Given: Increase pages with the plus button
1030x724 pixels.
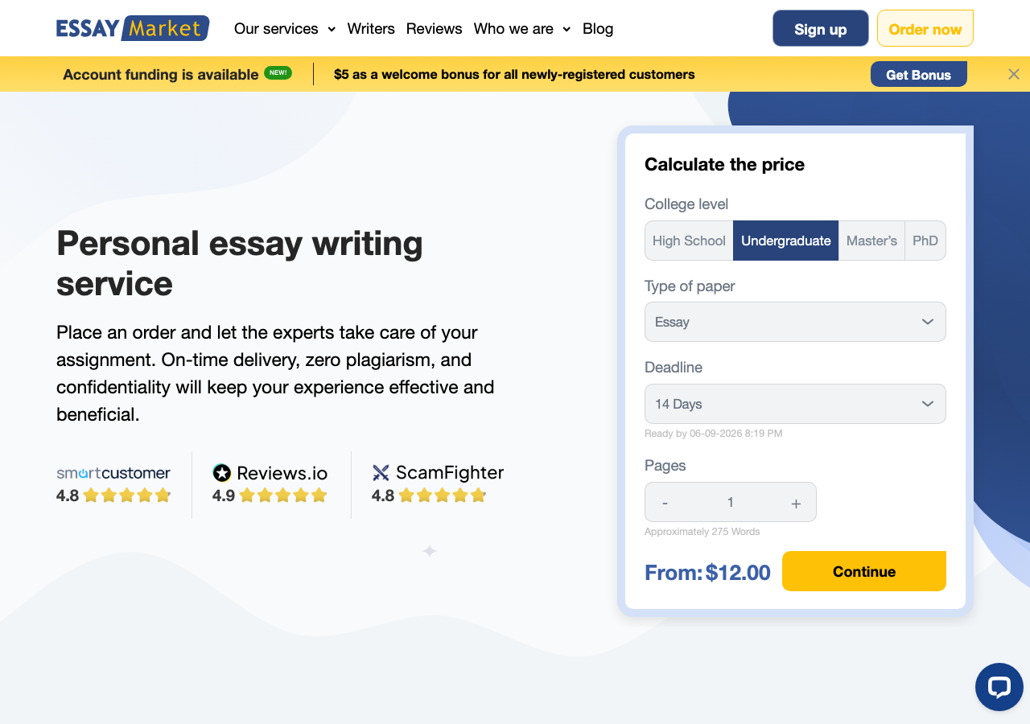Looking at the screenshot, I should coord(796,503).
